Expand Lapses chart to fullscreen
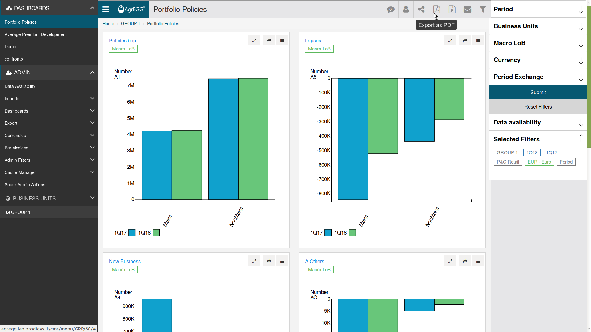Screen dimensions: 591x332 coord(450,40)
